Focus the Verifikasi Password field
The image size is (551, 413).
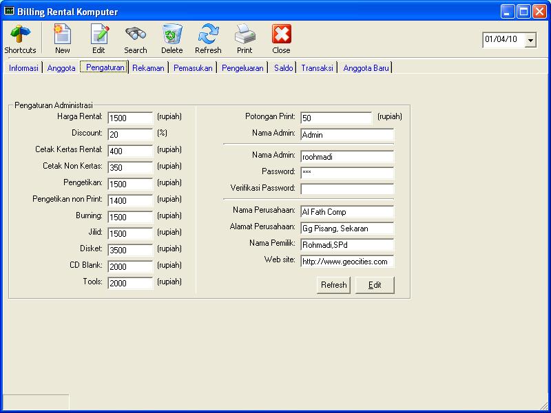tap(347, 189)
